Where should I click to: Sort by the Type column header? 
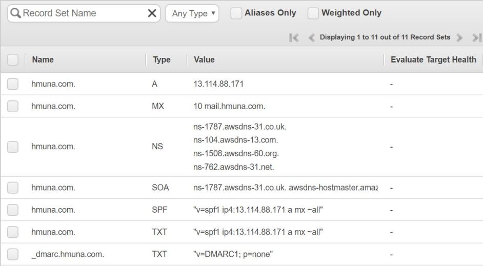coord(162,60)
